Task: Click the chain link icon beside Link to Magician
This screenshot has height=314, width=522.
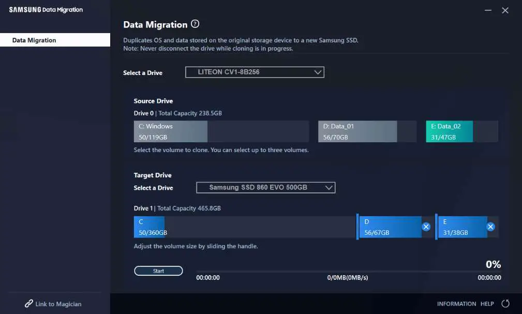Action: [x=29, y=304]
